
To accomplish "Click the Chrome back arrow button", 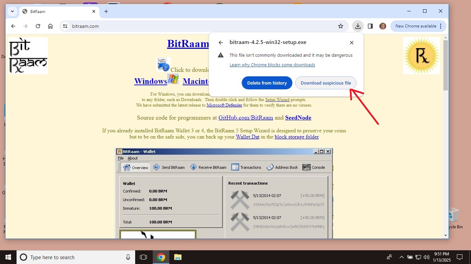I will tap(13, 26).
